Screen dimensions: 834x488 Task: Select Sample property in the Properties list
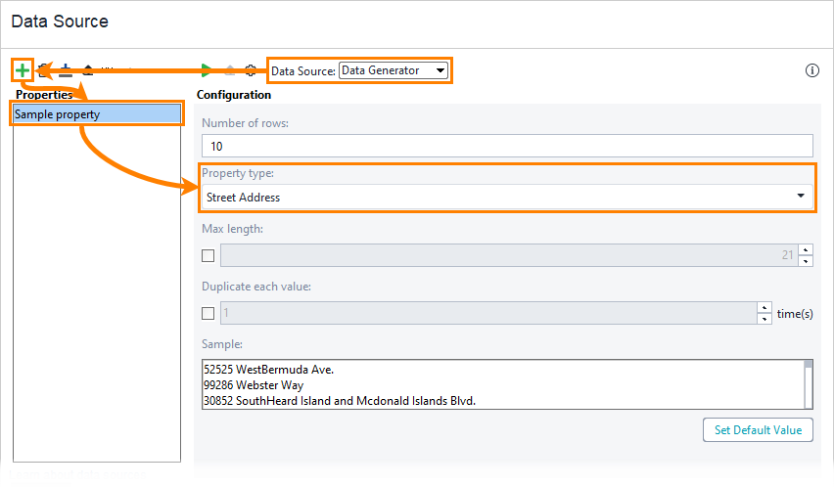click(x=97, y=114)
